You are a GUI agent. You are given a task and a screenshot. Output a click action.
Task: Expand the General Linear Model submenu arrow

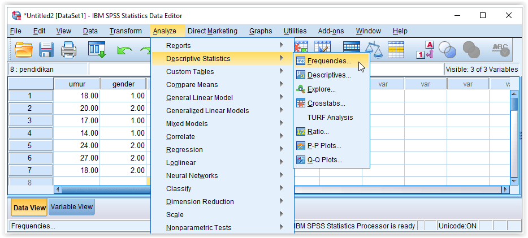[x=282, y=97]
